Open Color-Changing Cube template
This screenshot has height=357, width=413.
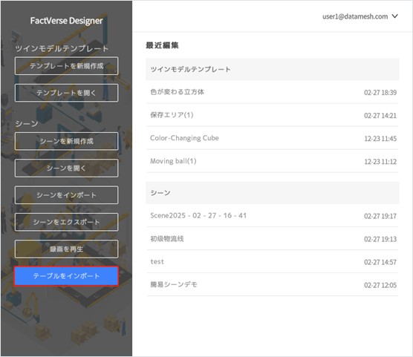pyautogui.click(x=273, y=138)
